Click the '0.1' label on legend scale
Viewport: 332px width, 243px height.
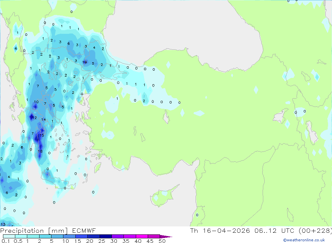6,241
